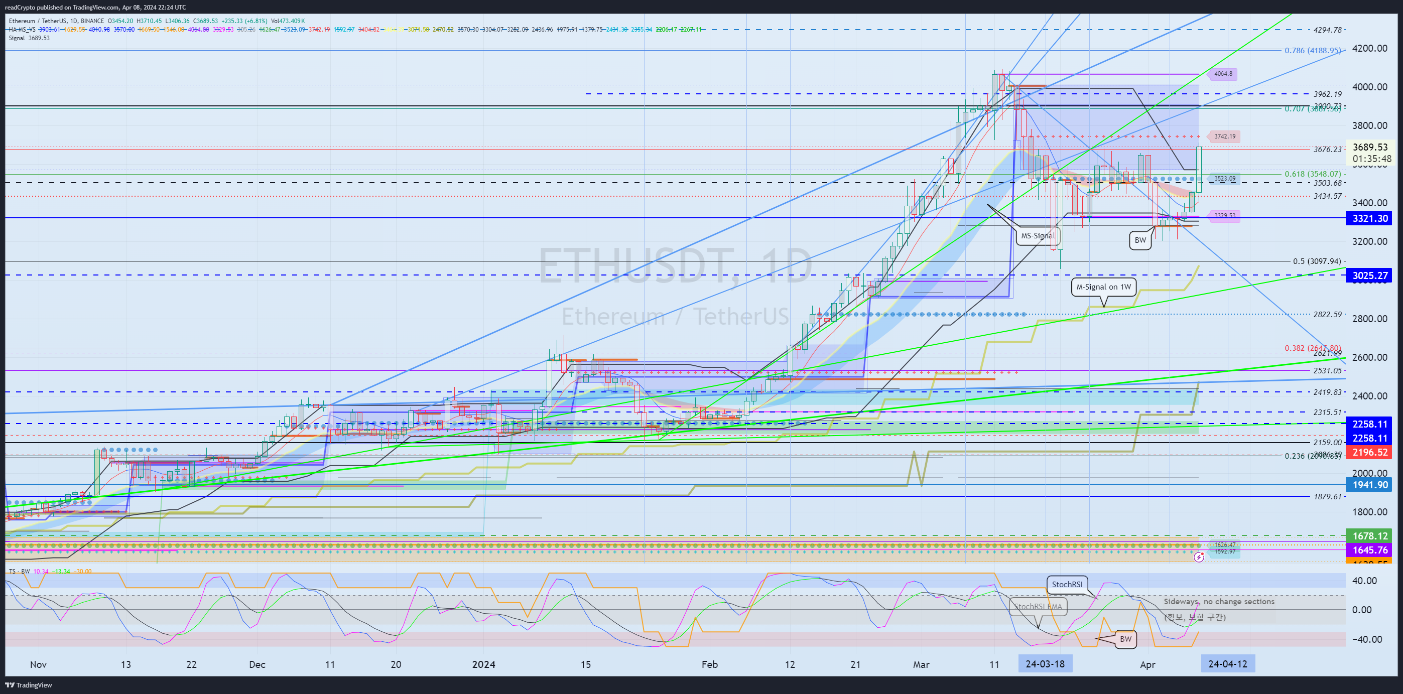This screenshot has height=694, width=1403.
Task: Click the 3962.19 horizontal line label
Action: click(1327, 94)
